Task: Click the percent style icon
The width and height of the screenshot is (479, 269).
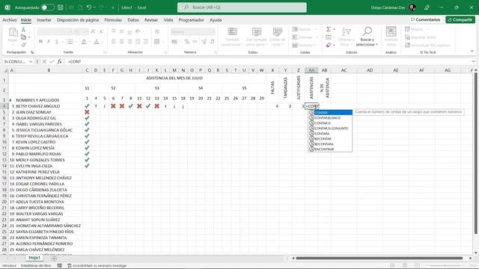Action: click(x=187, y=42)
